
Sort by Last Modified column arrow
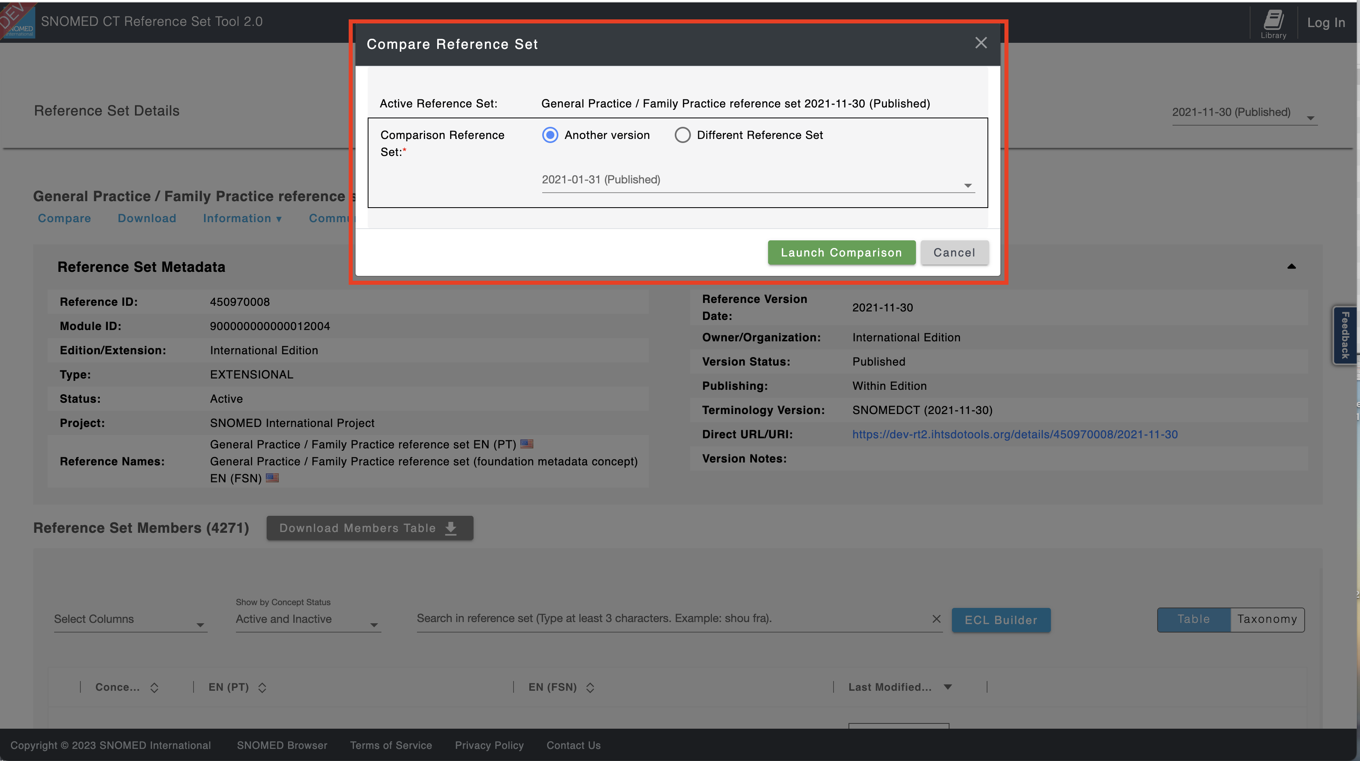tap(947, 687)
